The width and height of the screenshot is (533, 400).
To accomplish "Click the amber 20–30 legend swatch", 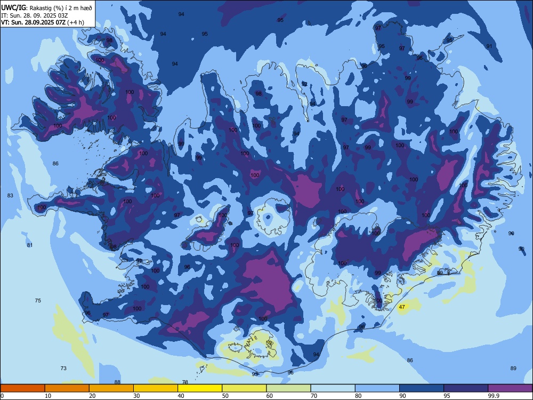I will (x=111, y=388).
